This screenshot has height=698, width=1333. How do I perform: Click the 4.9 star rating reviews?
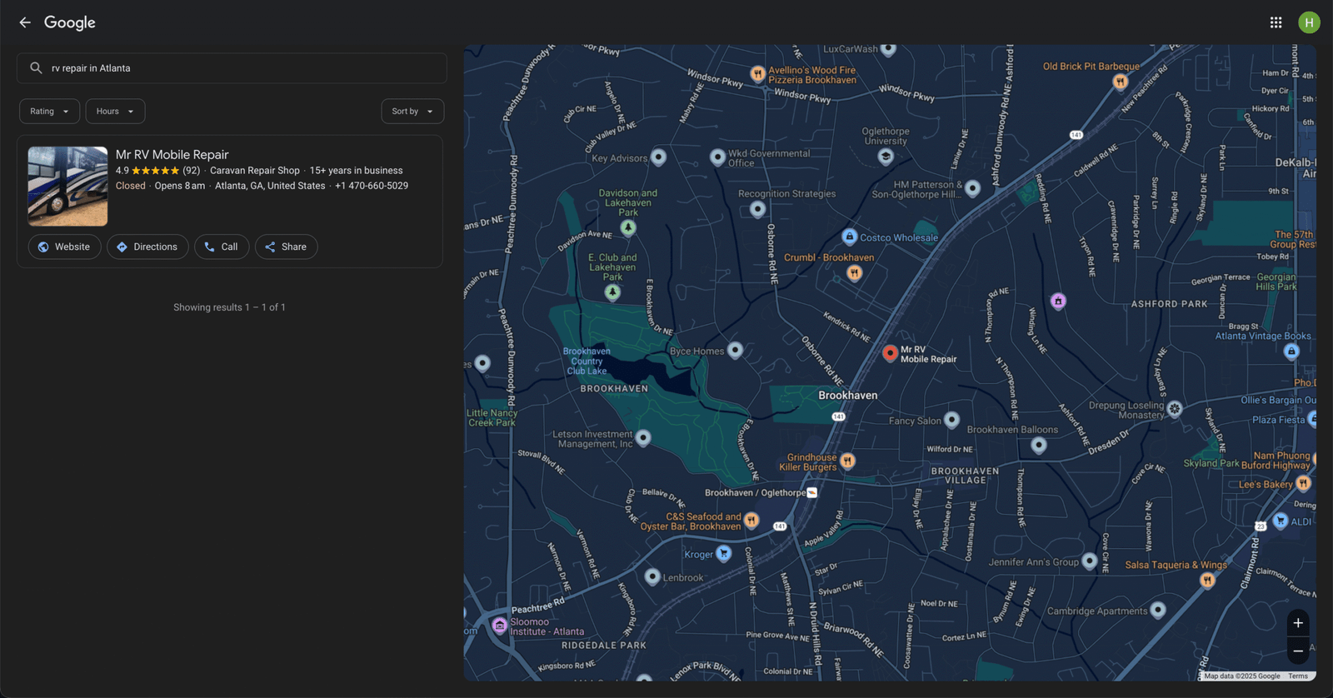157,171
